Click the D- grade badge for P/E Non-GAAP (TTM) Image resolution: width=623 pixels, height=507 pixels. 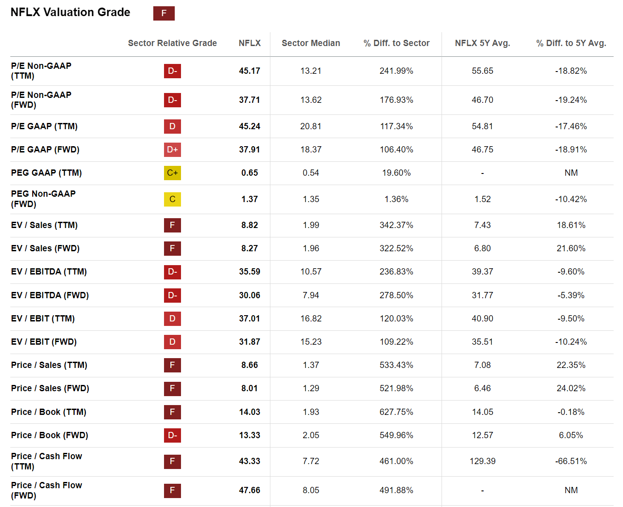click(x=172, y=71)
